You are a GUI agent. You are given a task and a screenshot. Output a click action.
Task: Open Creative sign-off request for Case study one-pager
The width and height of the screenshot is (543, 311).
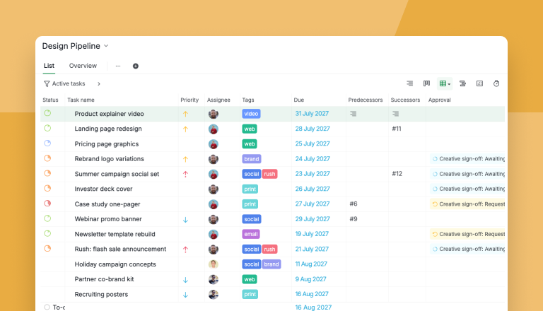tap(467, 204)
